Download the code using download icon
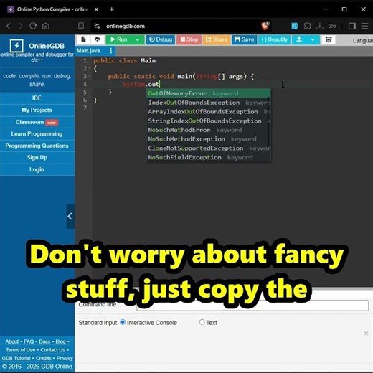 (299, 39)
